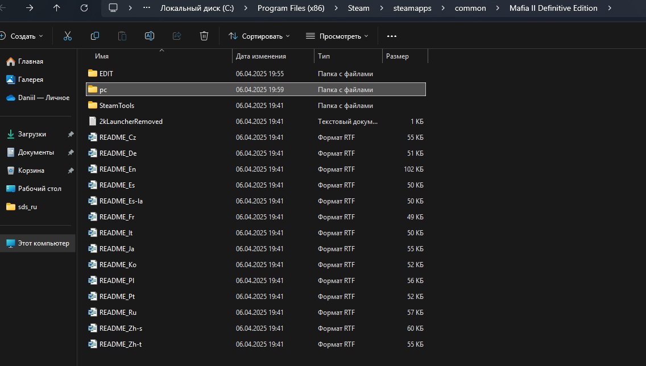The height and width of the screenshot is (366, 646).
Task: Refresh the current folder view
Action: 84,8
